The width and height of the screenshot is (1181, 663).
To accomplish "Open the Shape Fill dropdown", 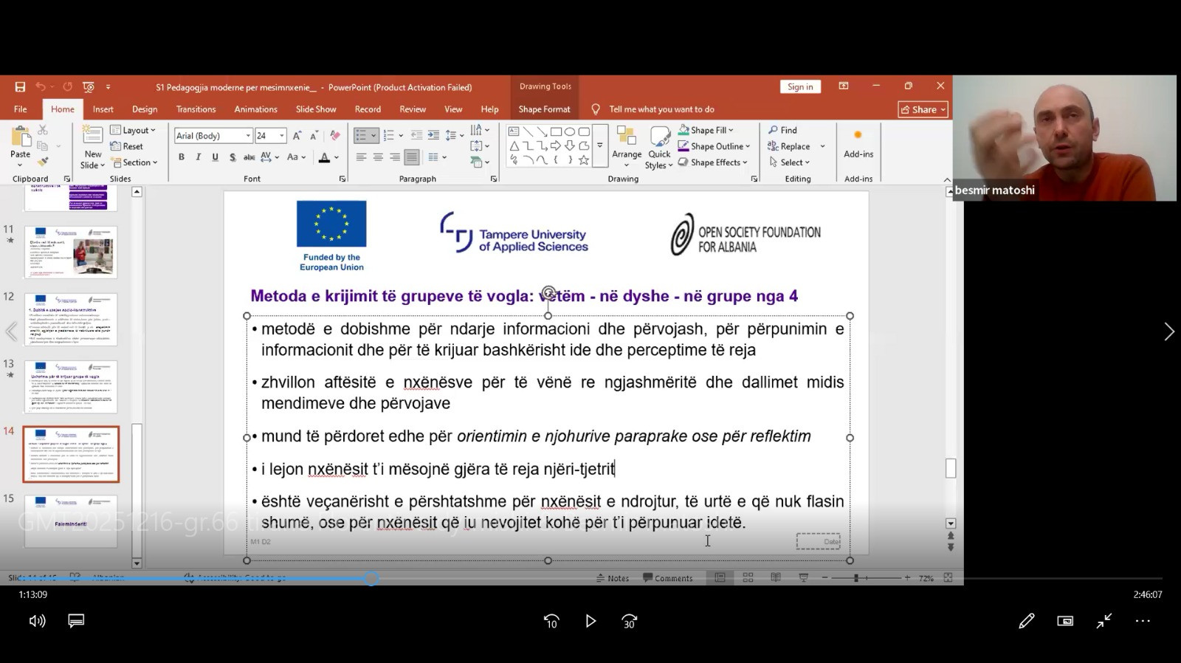I will 706,130.
